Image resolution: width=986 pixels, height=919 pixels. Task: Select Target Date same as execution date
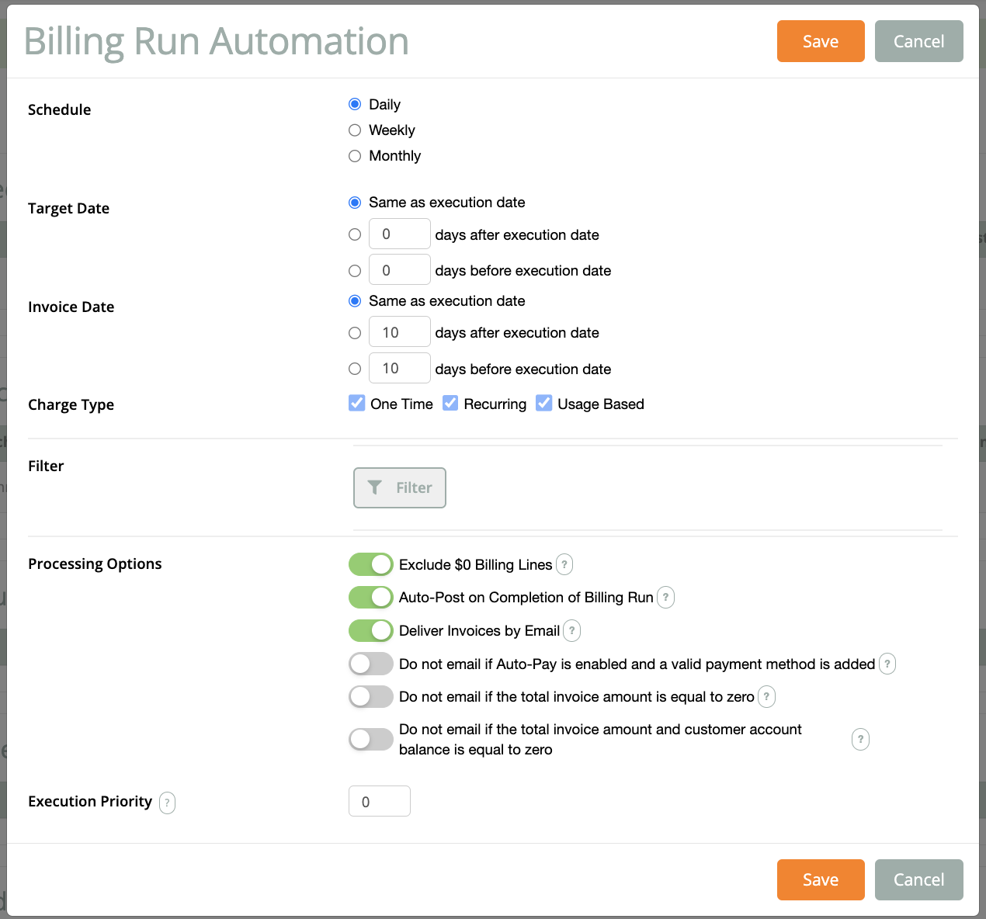[x=355, y=203]
